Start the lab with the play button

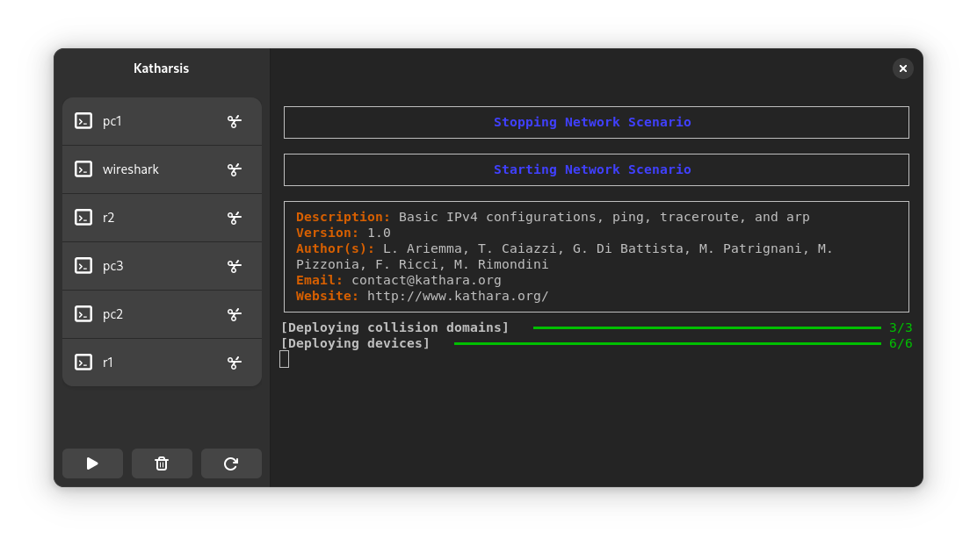(92, 463)
